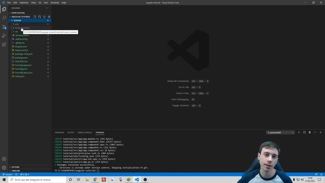The image size is (325, 183).
Task: Maximize the terminal panel with caret icon
Action: click(315, 132)
